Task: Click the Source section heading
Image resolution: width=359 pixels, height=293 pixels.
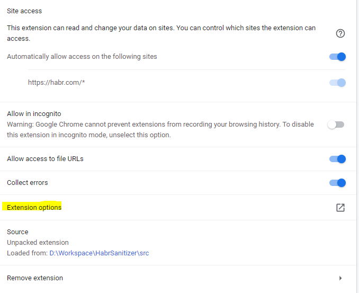Action: tap(17, 232)
